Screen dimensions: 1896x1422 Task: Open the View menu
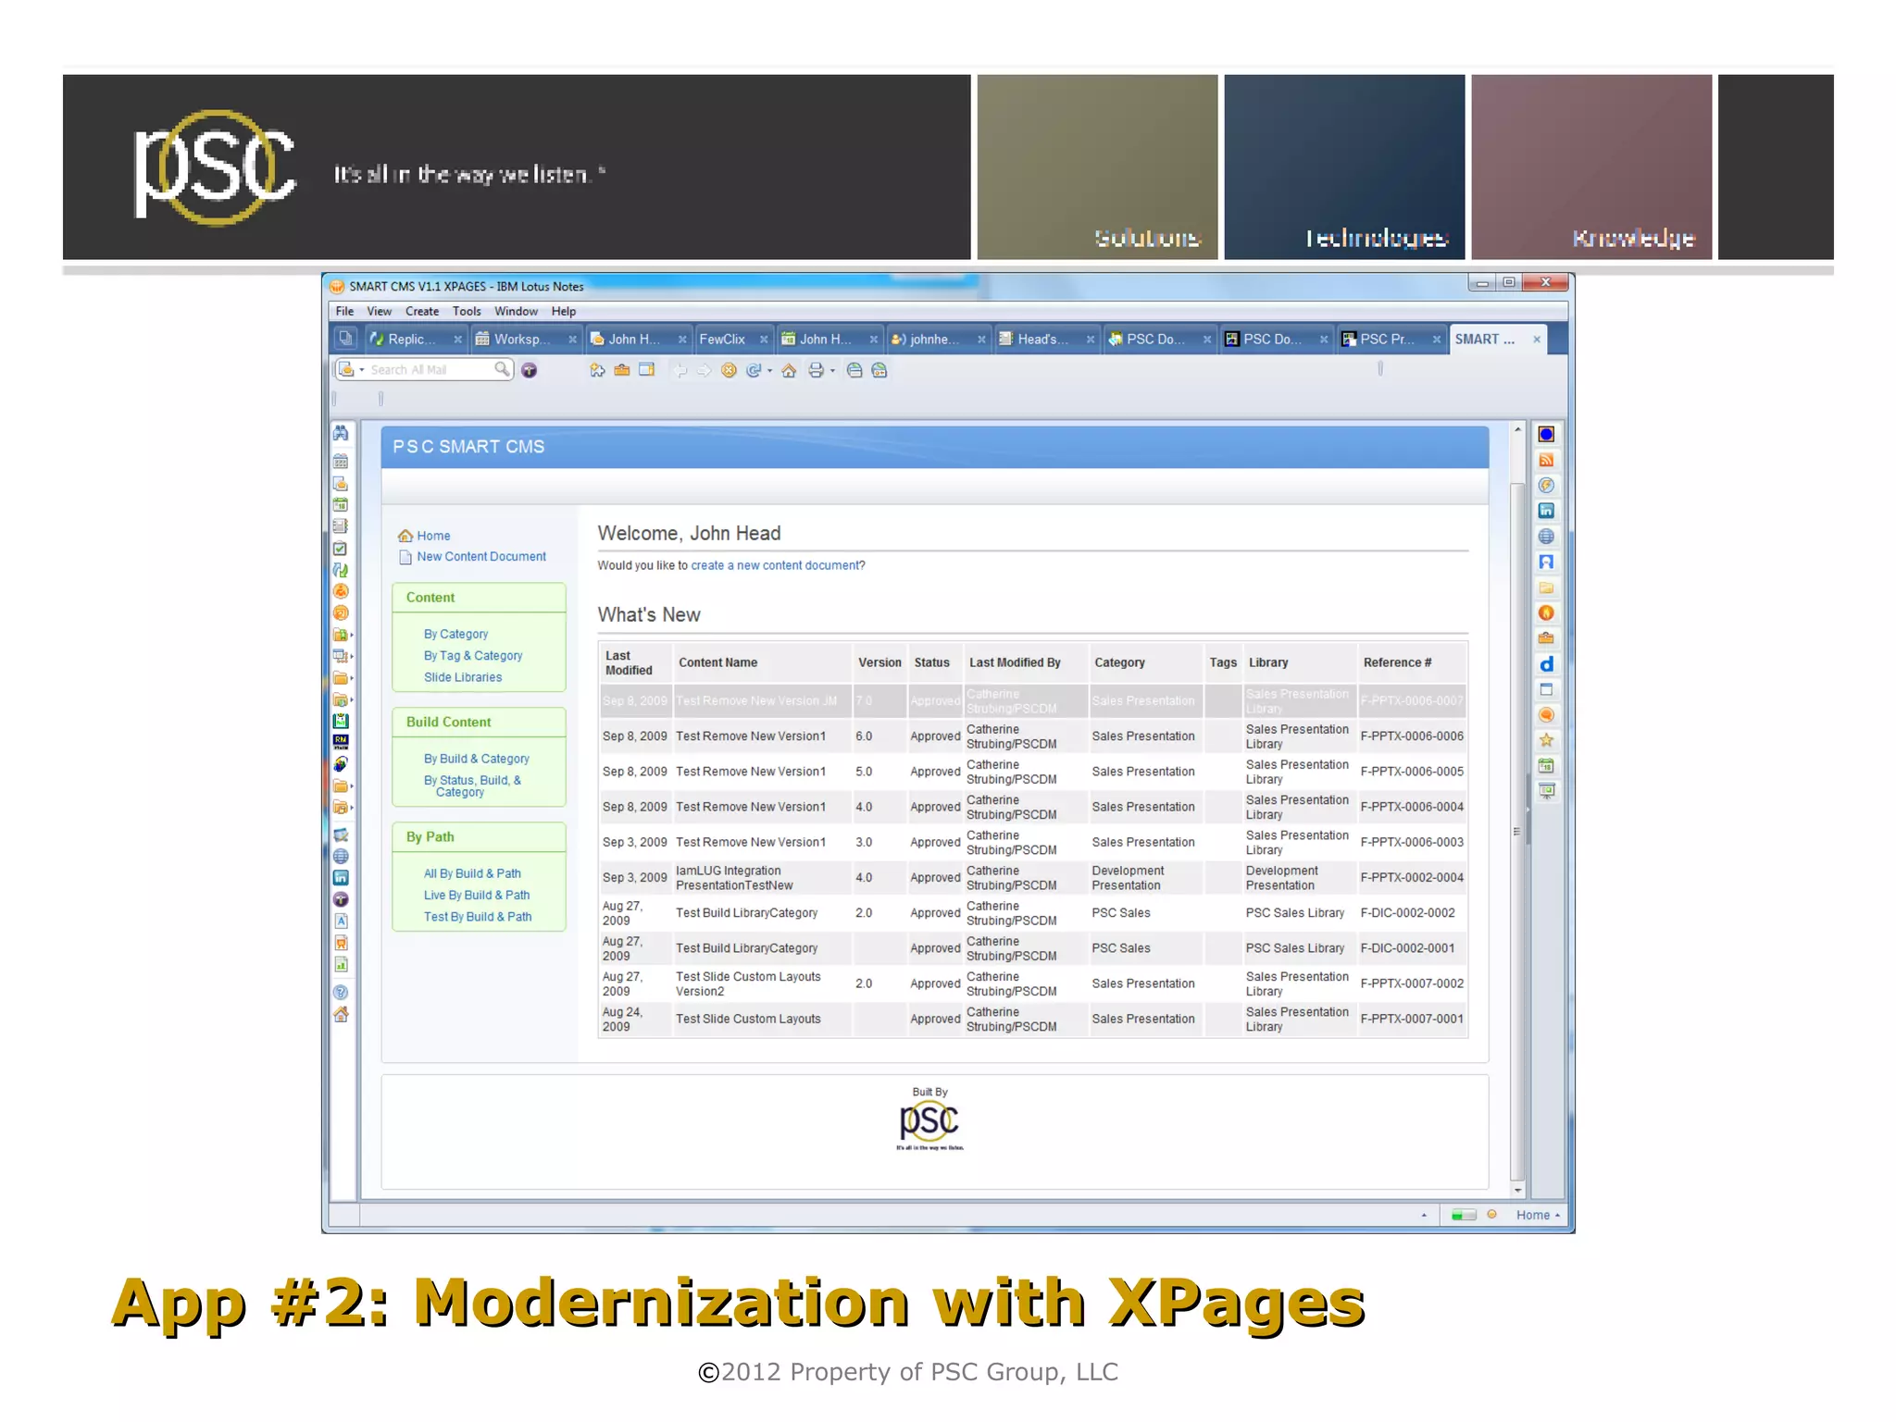pyautogui.click(x=379, y=311)
